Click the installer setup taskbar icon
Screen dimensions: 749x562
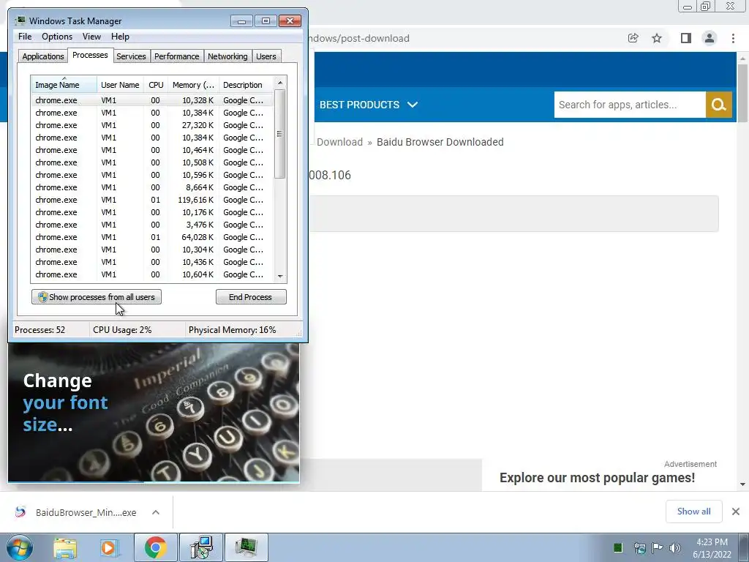coord(201,547)
